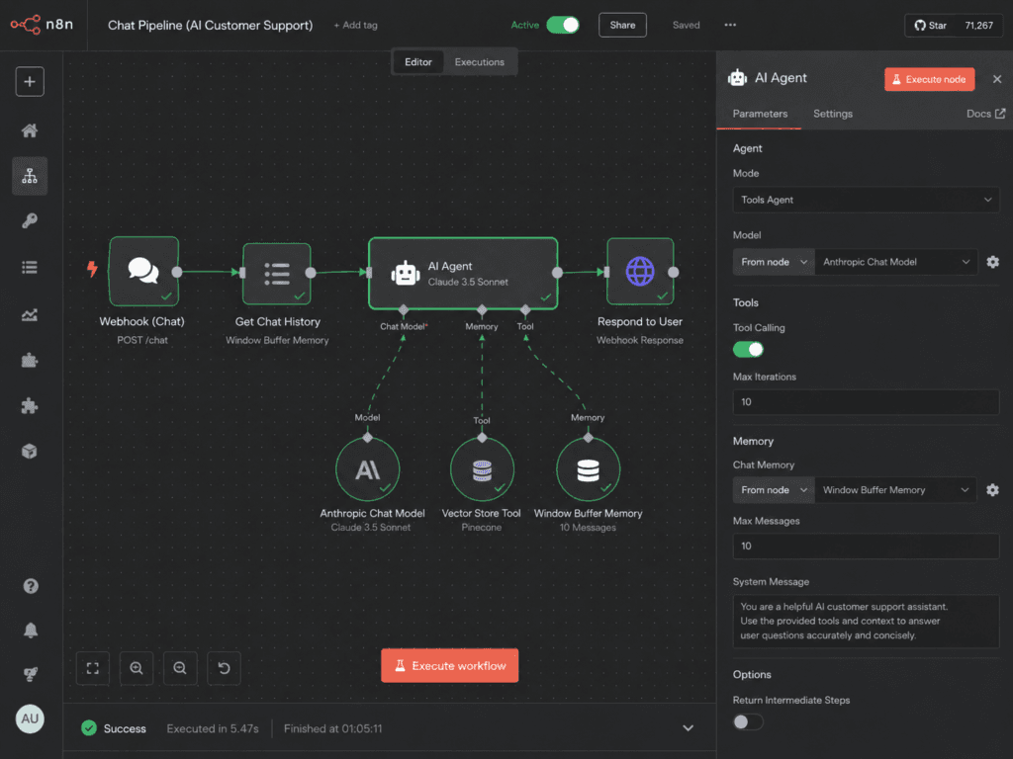
Task: Click Execute node button
Action: (929, 79)
